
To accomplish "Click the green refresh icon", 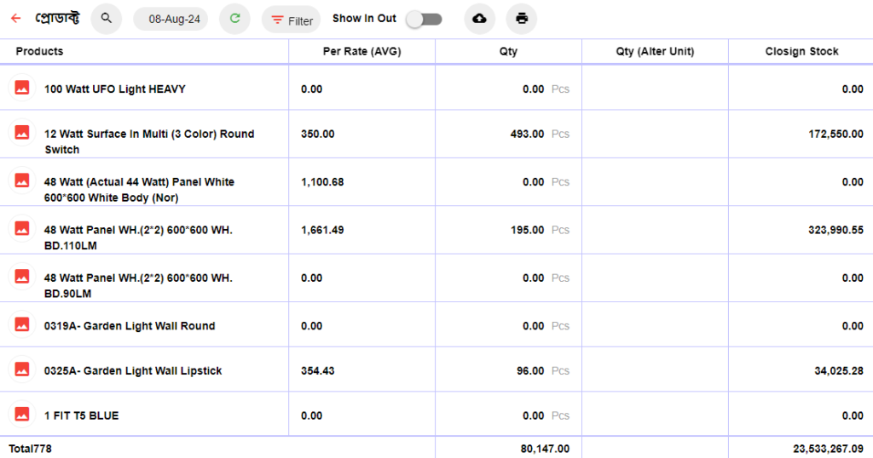I will 235,19.
